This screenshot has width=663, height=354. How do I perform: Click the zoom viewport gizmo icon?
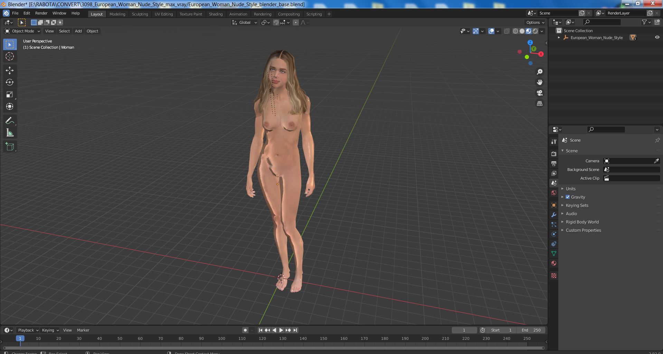coord(539,72)
